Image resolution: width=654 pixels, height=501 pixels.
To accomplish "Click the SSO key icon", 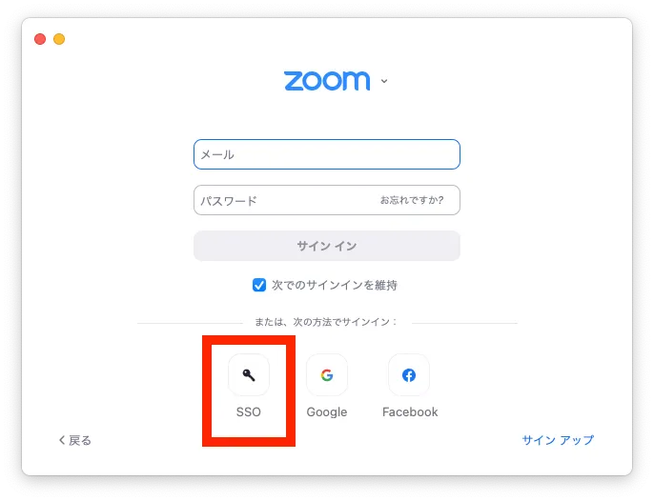I will 249,374.
